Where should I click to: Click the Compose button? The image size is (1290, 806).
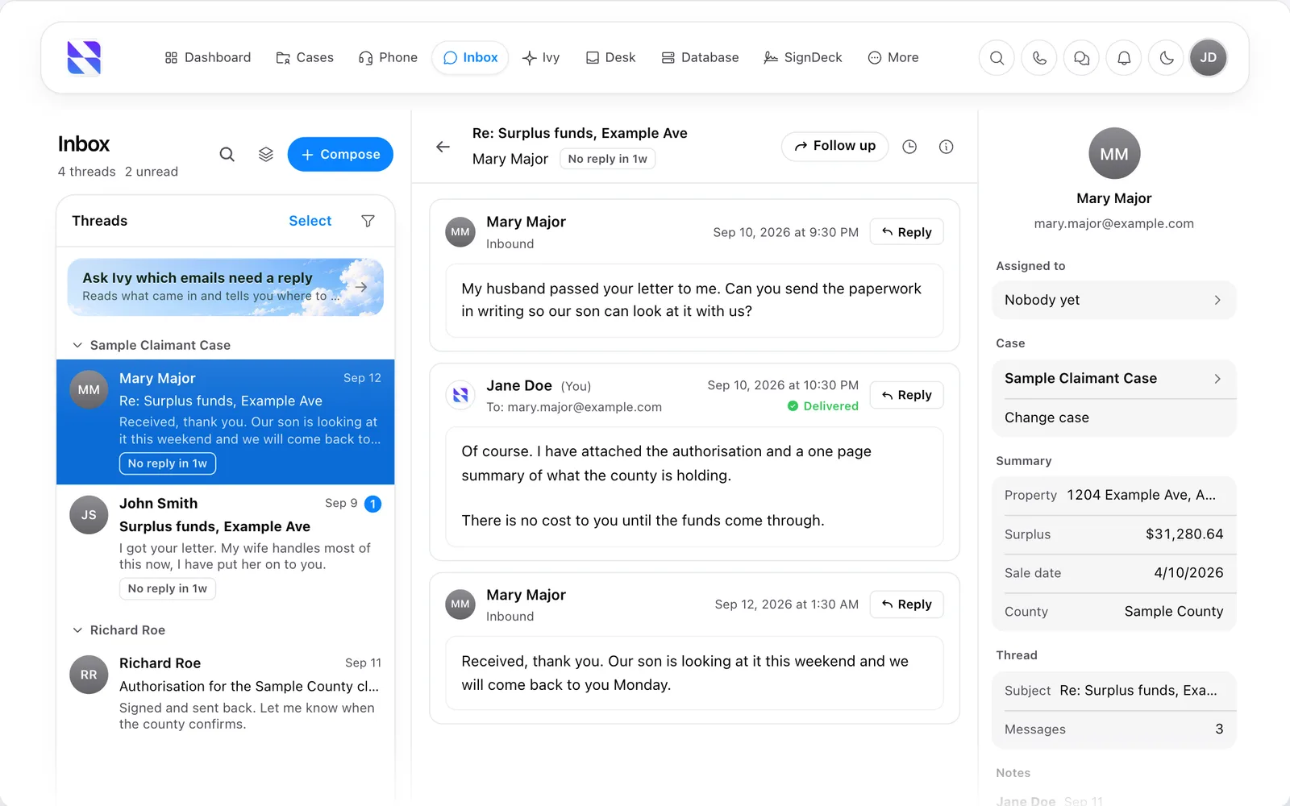[340, 154]
